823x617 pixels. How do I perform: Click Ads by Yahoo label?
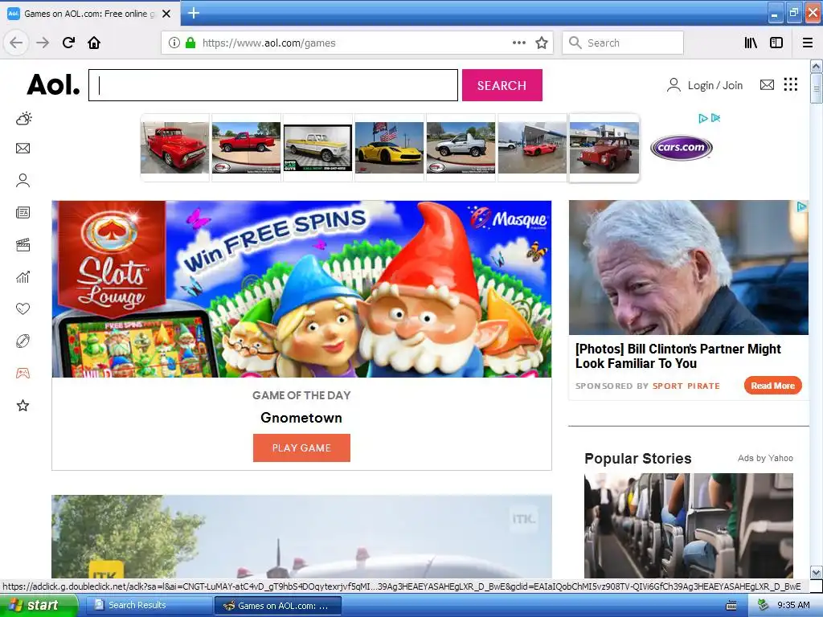[x=765, y=458]
